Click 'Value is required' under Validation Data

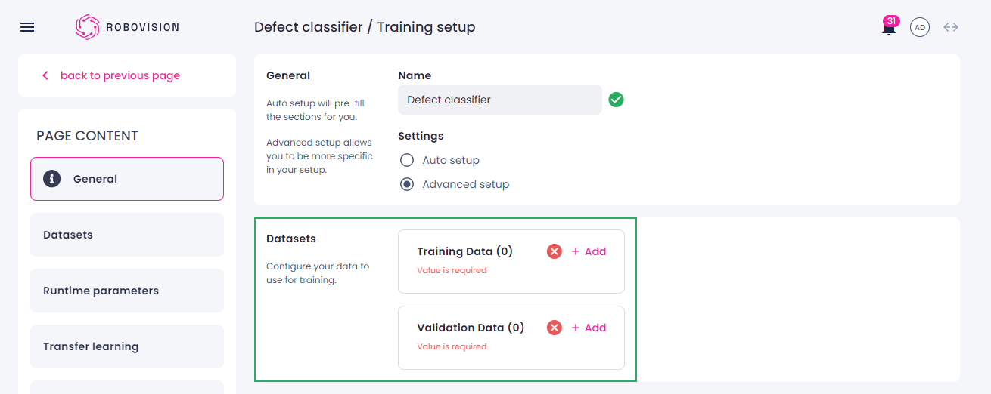click(452, 346)
